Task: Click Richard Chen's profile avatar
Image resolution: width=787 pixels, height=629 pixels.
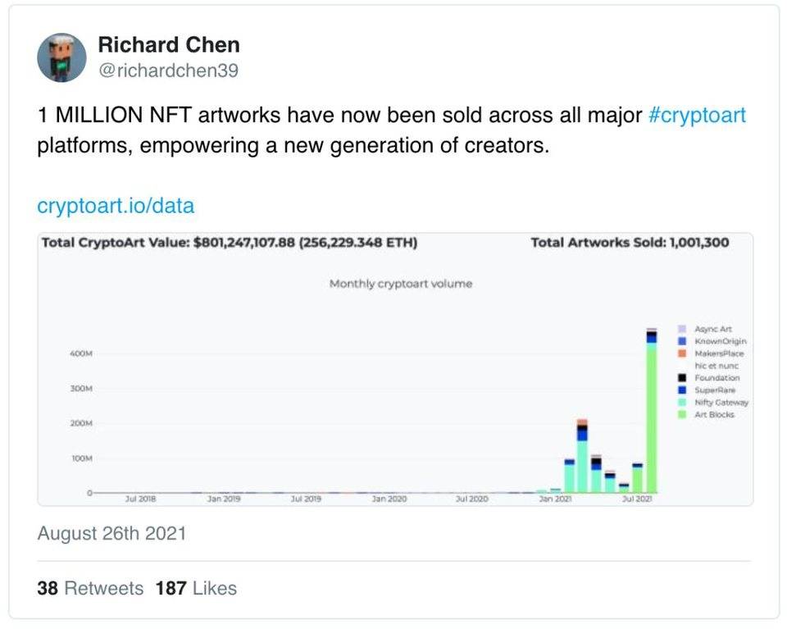Action: pos(61,57)
